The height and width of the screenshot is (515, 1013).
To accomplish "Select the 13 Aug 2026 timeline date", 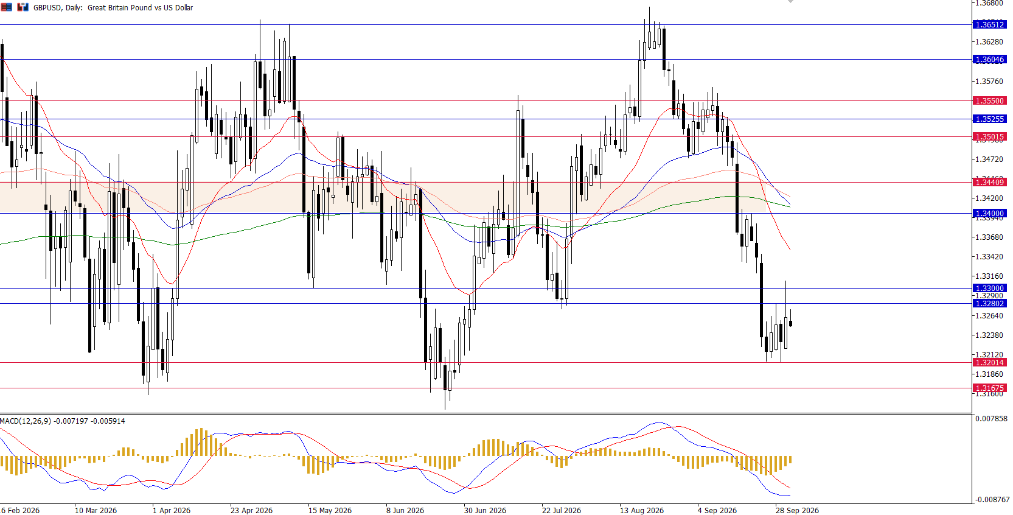I will point(642,511).
